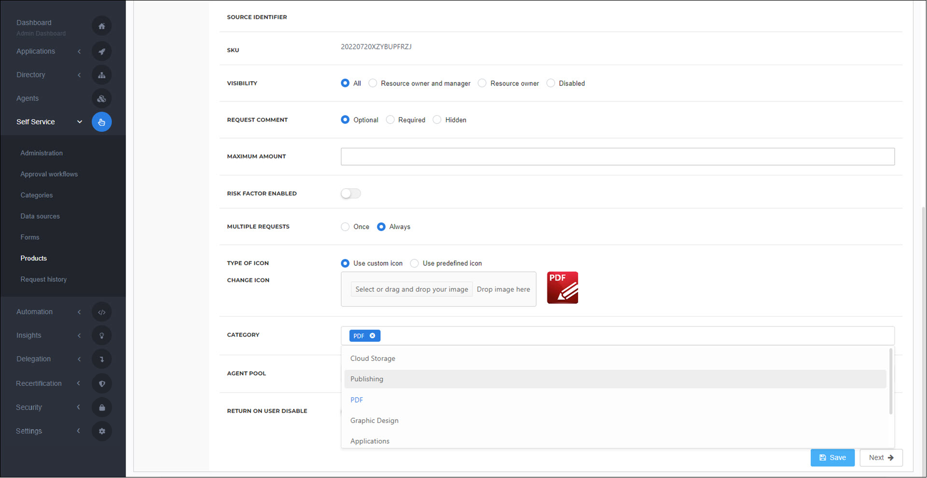
Task: Go to Data sources page
Action: [x=40, y=216]
